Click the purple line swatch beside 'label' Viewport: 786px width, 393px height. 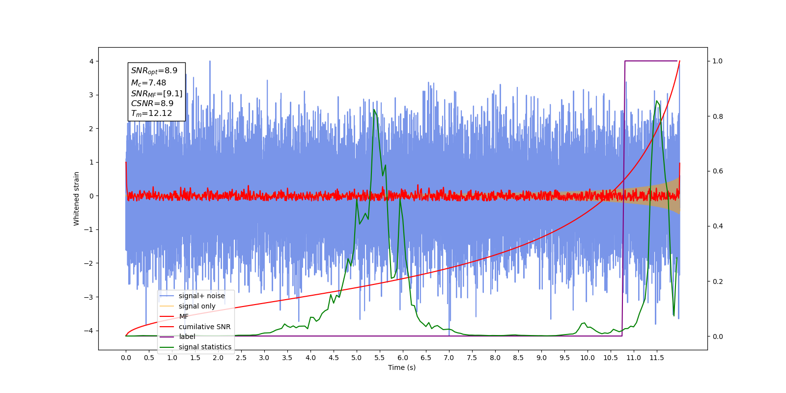tap(167, 337)
